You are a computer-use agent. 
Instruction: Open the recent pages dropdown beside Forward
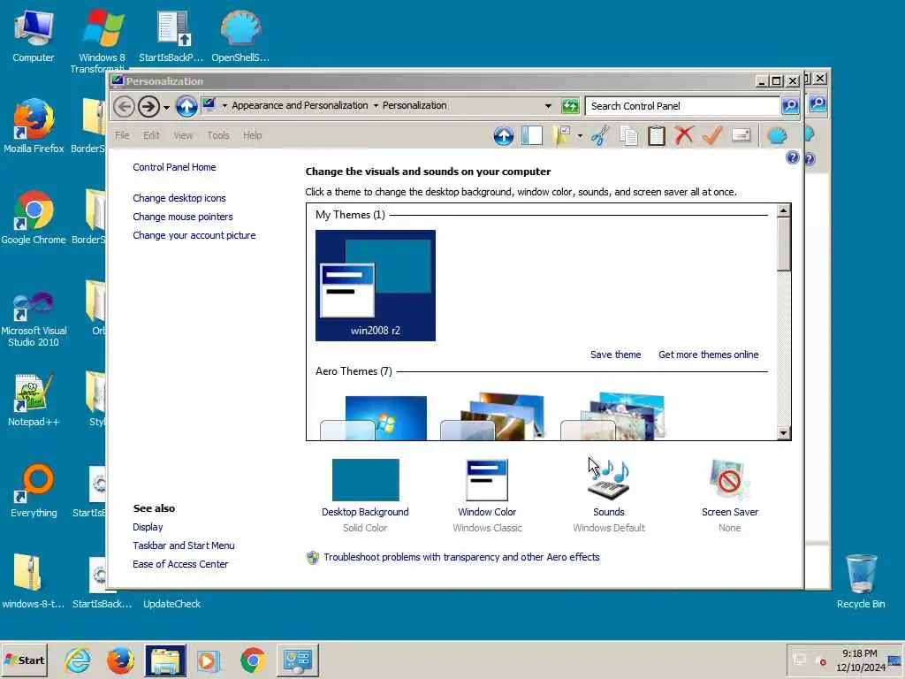point(166,107)
